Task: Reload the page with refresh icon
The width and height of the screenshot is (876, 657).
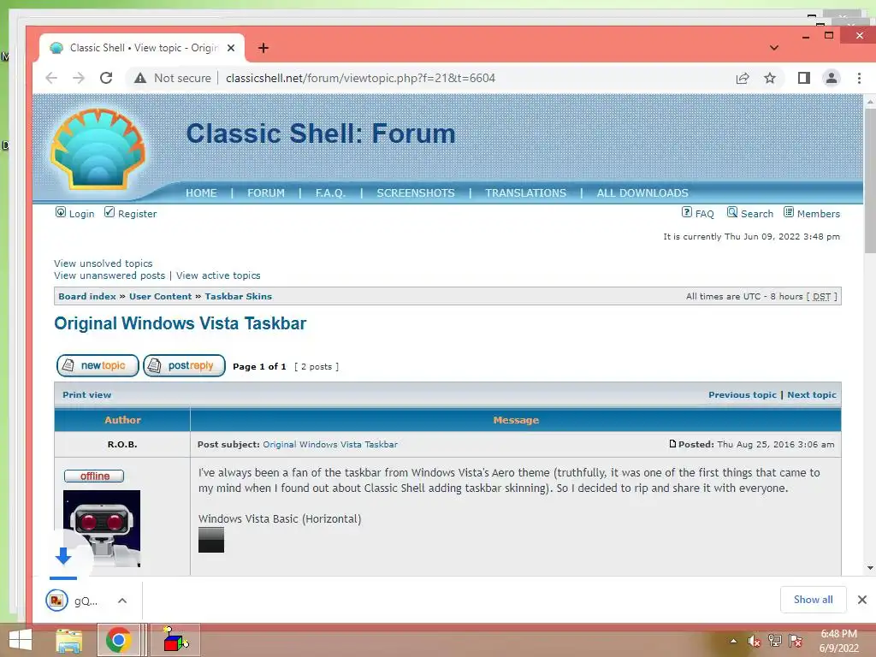Action: tap(105, 78)
